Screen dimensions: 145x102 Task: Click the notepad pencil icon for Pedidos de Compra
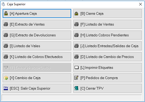76,78
